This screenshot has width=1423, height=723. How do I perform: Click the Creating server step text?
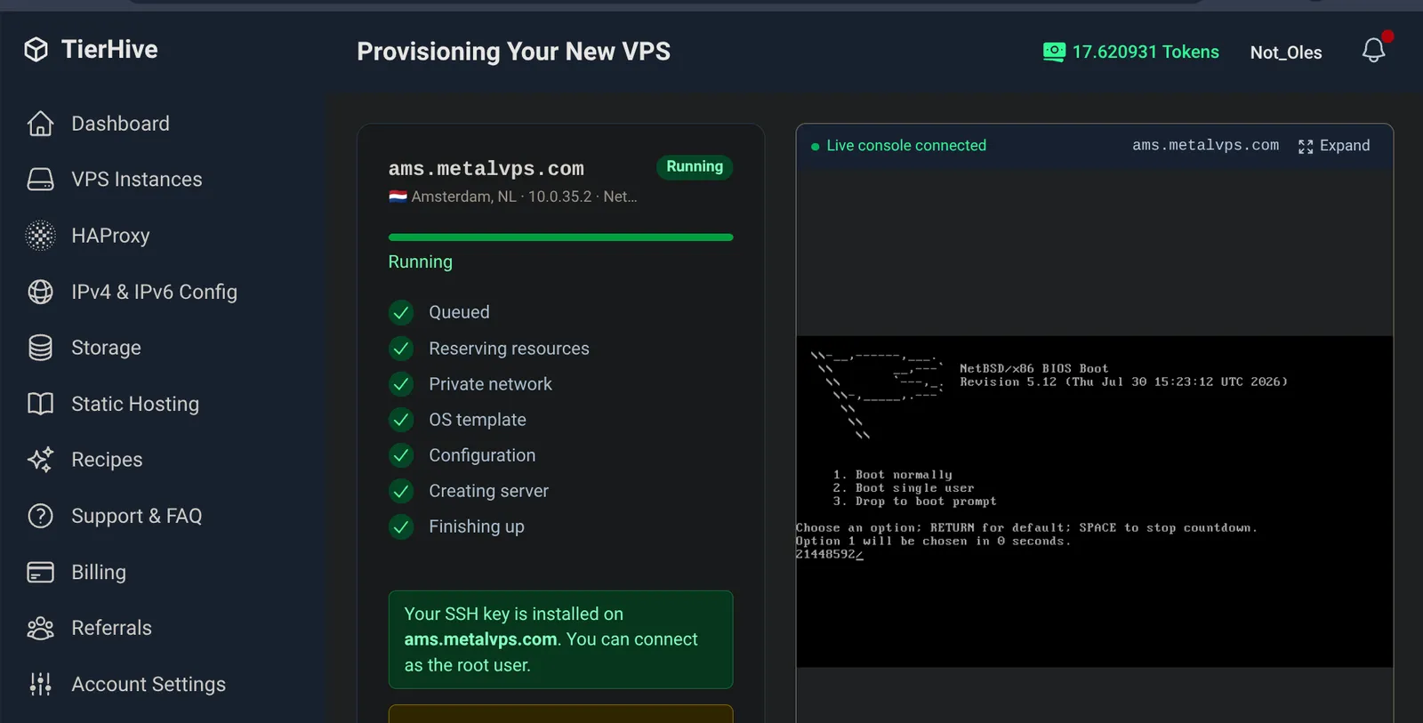pos(488,491)
